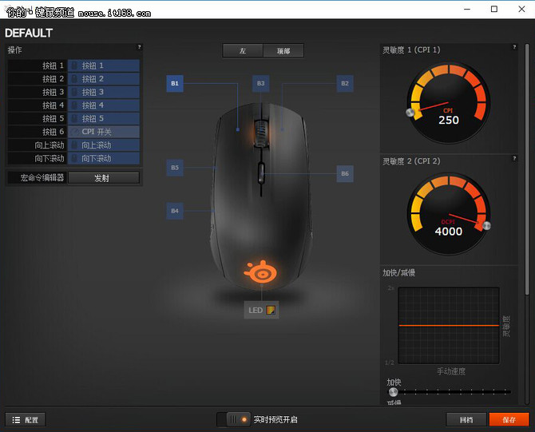Click the 保存 save button
Screen dimensions: 535x432
pyautogui.click(x=509, y=420)
